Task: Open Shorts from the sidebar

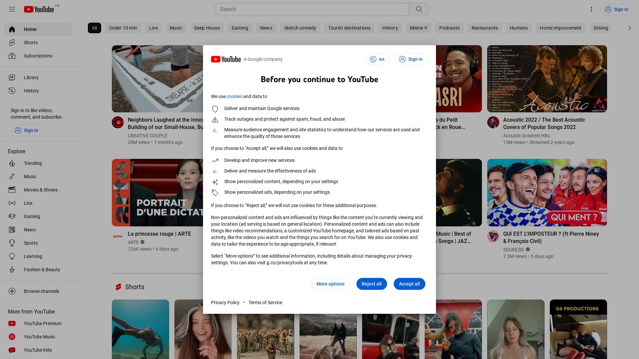Action: point(38,43)
